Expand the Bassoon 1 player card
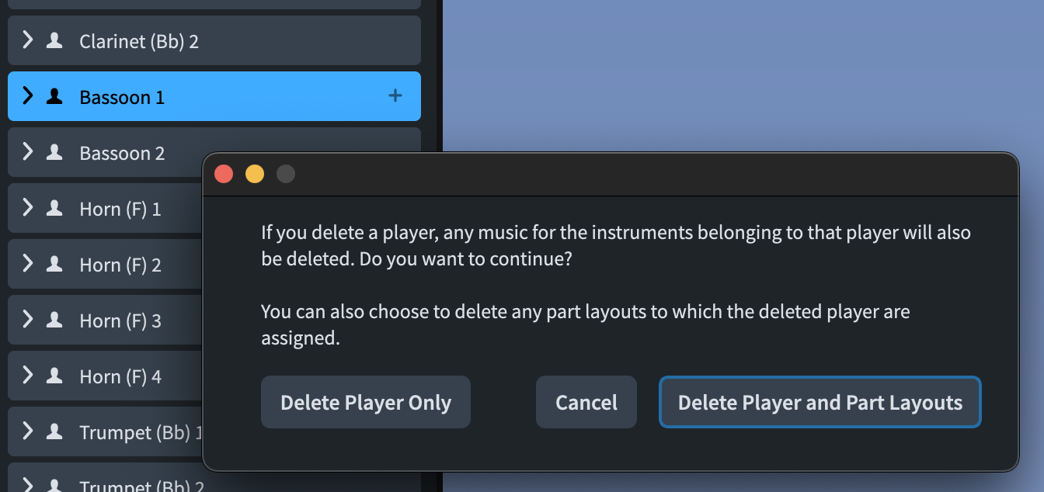This screenshot has width=1044, height=492. pyautogui.click(x=28, y=96)
